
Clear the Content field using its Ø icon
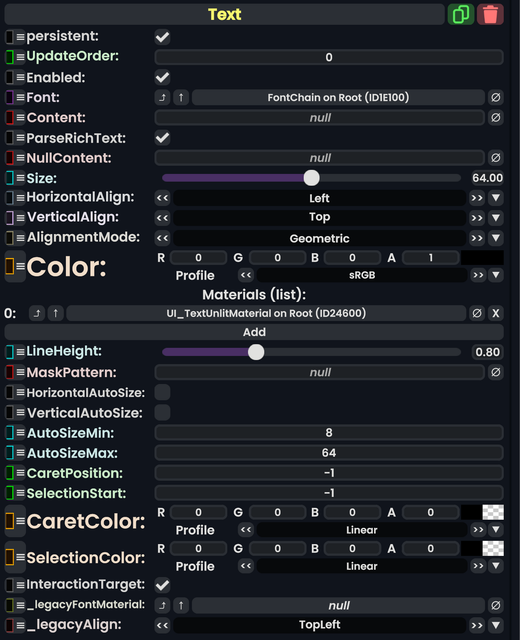[x=496, y=117]
